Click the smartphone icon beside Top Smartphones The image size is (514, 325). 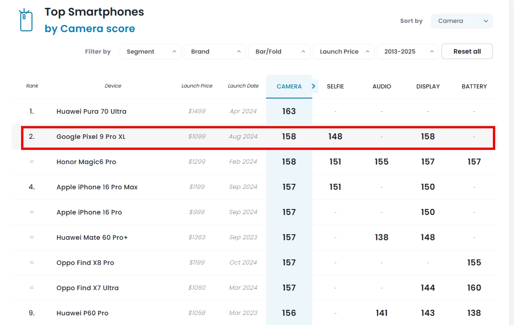[x=26, y=20]
